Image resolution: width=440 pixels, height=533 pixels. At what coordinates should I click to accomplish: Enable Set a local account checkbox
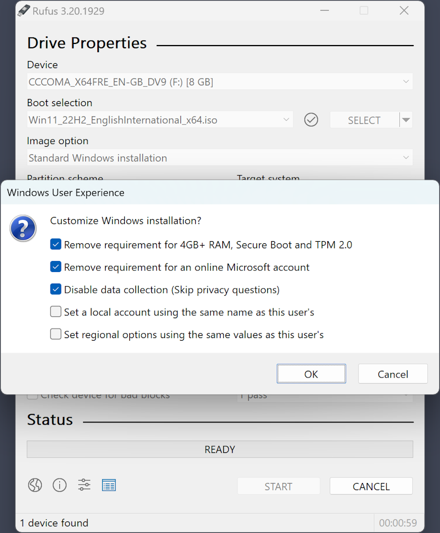point(56,312)
